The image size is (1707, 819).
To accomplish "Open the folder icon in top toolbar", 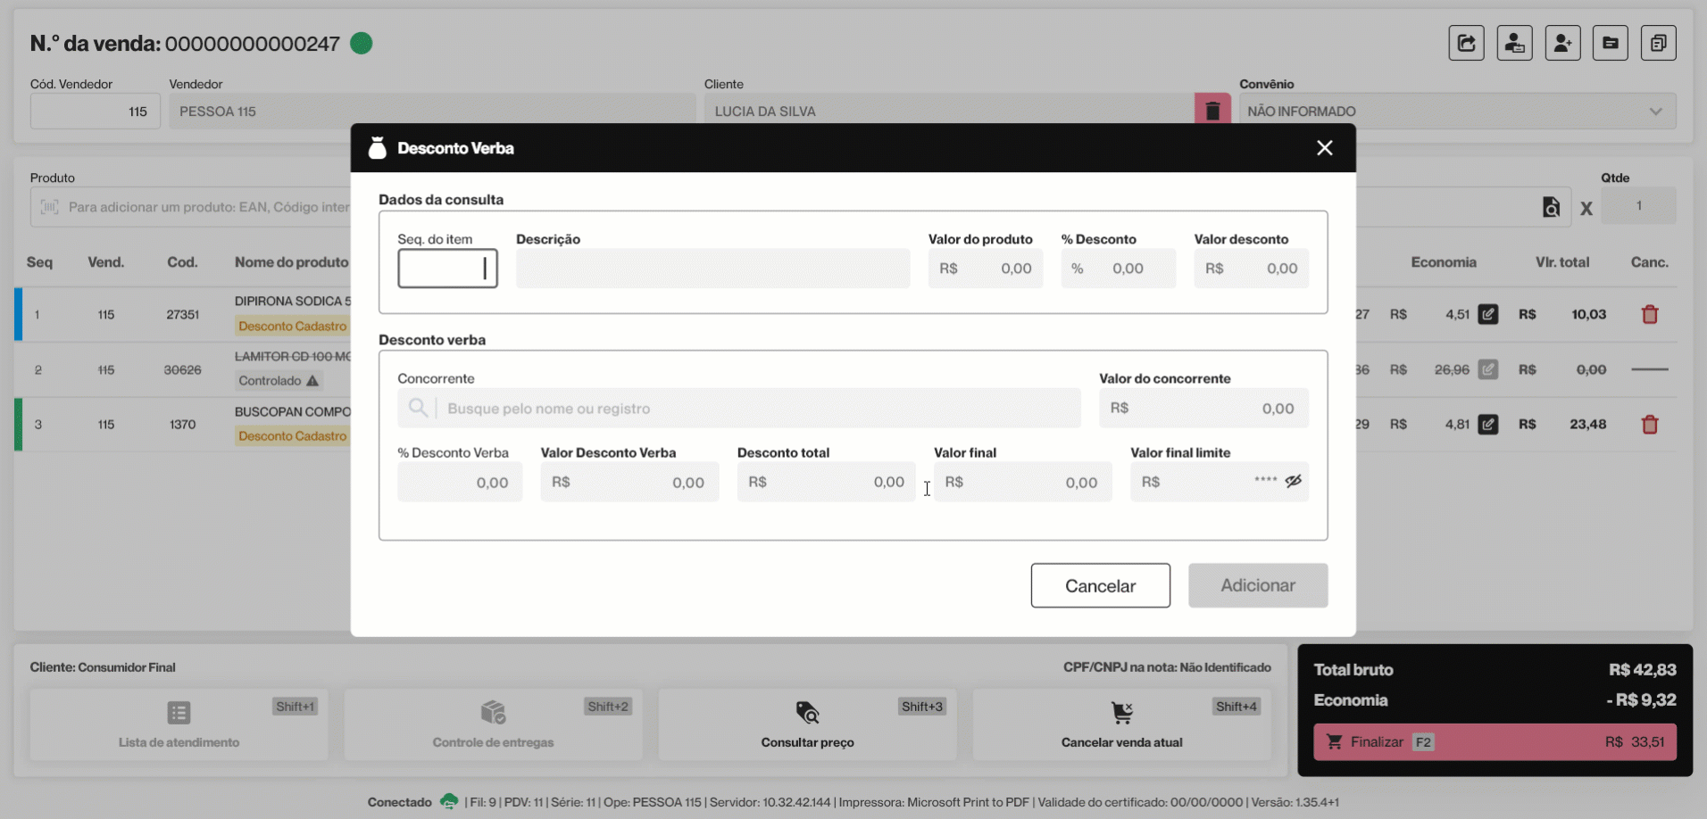I will click(x=1610, y=43).
